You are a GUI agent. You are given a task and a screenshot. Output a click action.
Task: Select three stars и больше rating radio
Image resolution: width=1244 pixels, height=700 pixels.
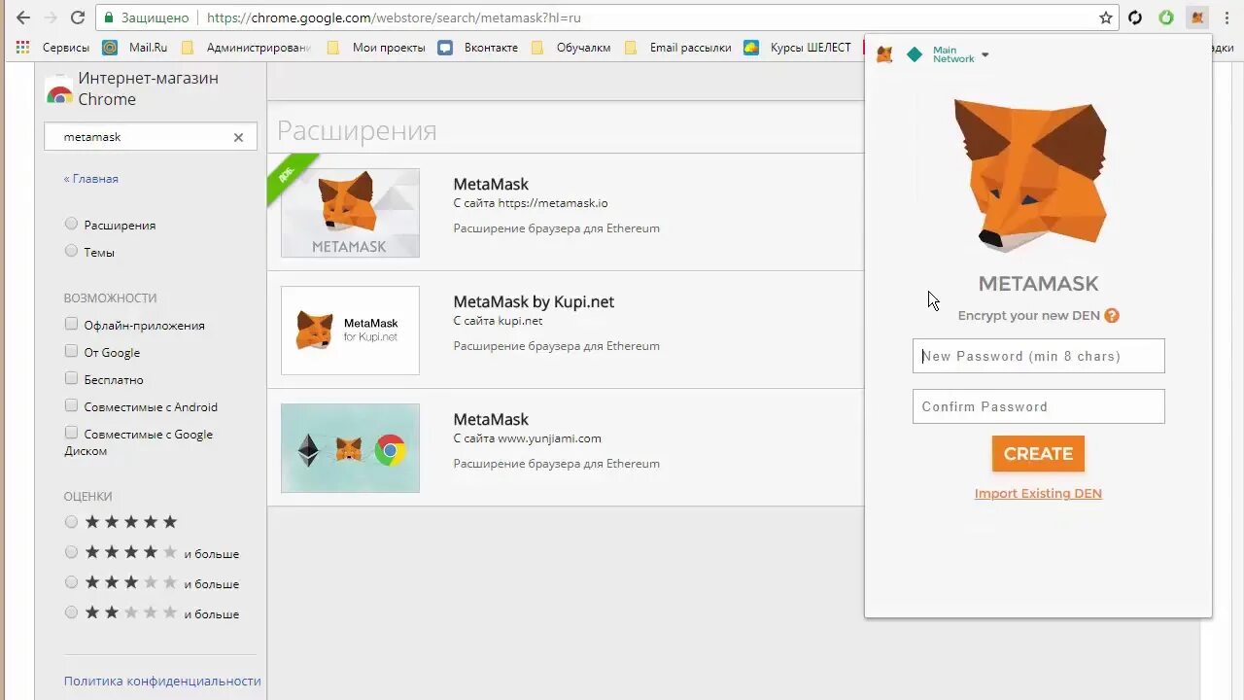click(x=71, y=582)
